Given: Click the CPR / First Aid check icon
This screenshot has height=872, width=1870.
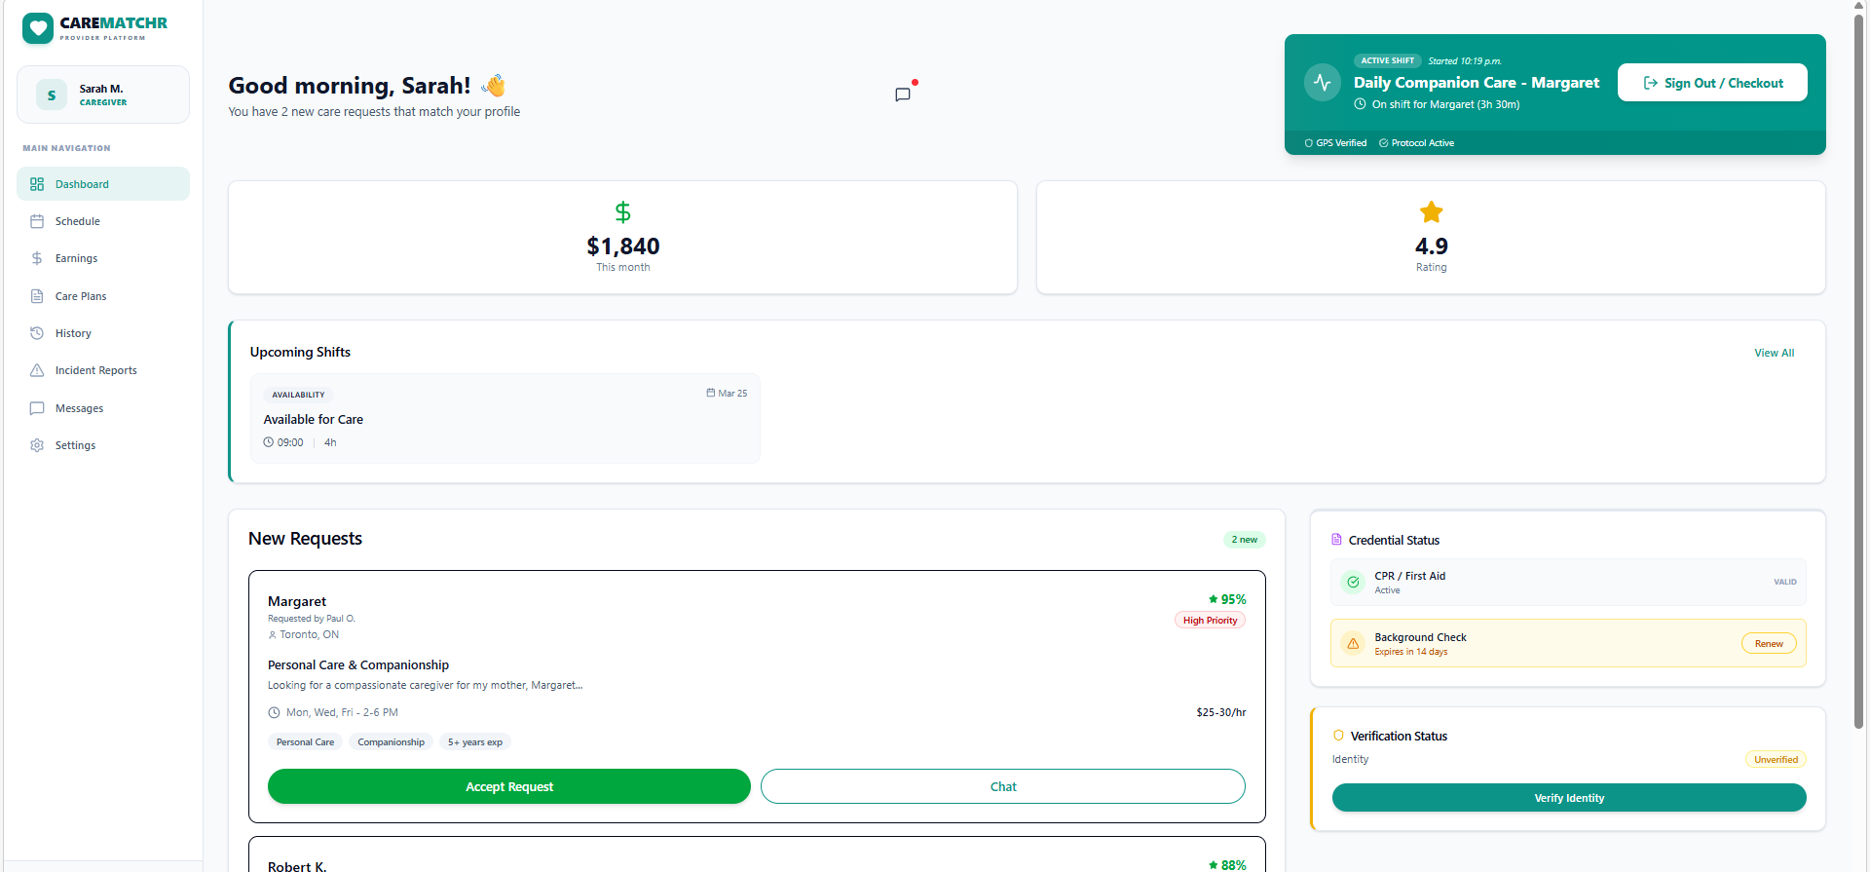Looking at the screenshot, I should (x=1353, y=583).
